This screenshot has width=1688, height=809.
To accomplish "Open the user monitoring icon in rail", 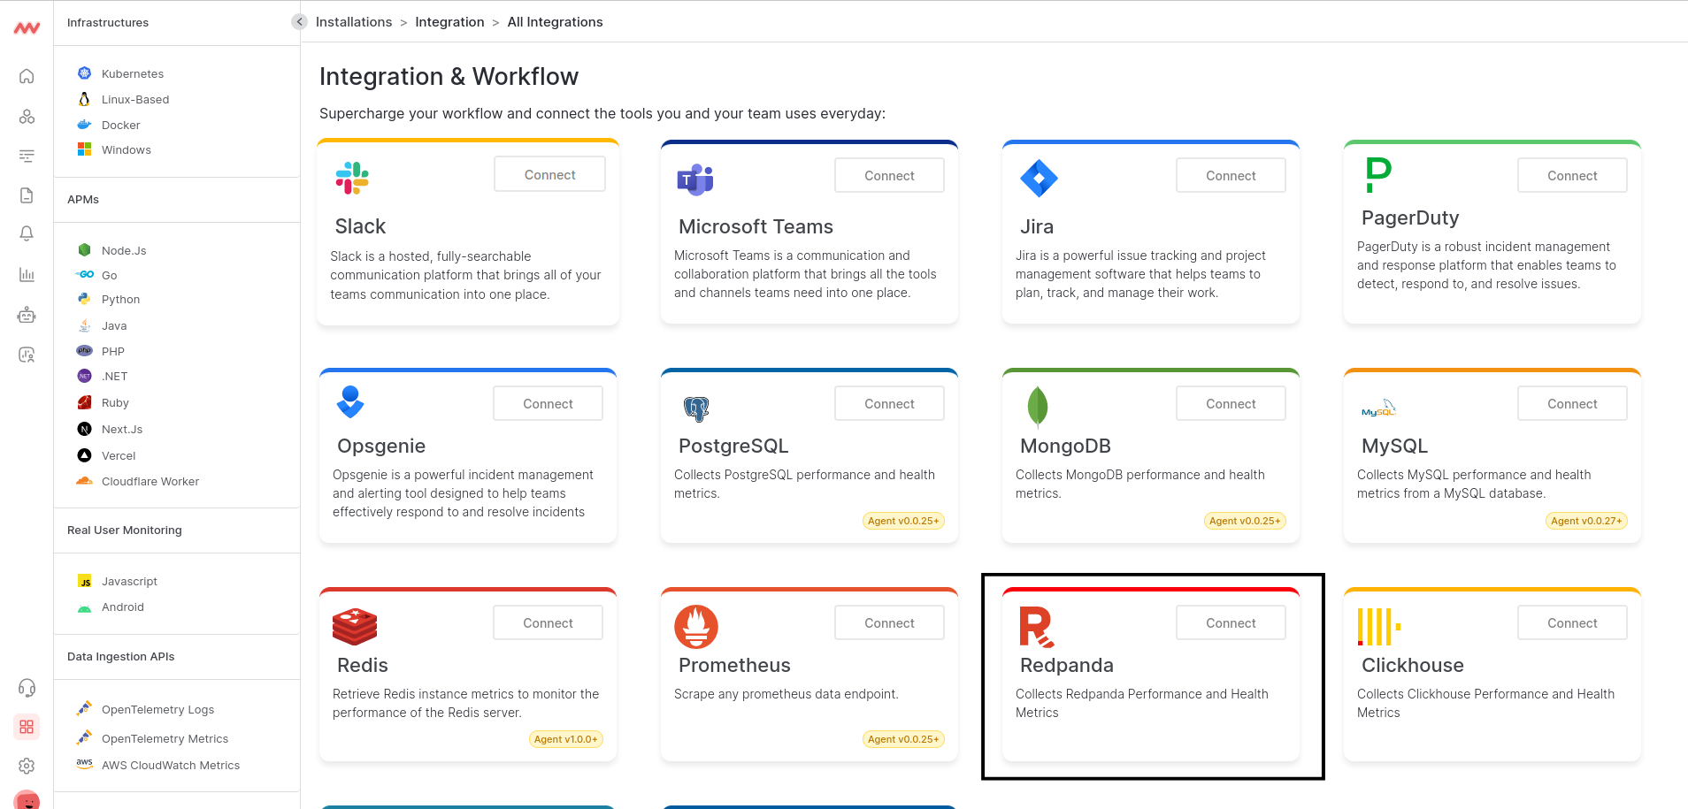I will pos(27,355).
